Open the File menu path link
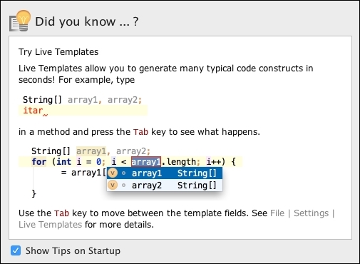 coord(277,213)
